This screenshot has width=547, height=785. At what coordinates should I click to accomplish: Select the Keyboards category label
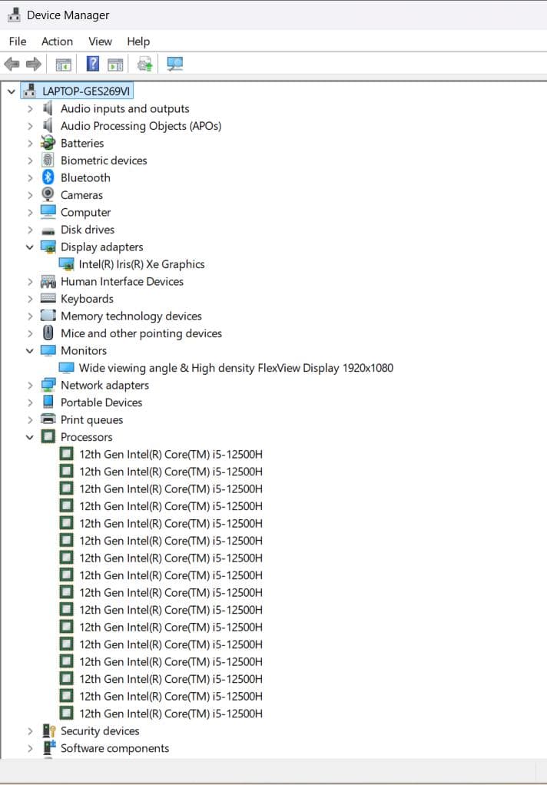(87, 299)
